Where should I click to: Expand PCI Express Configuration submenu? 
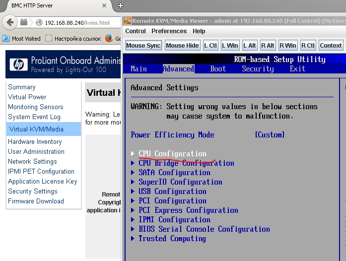point(188,210)
